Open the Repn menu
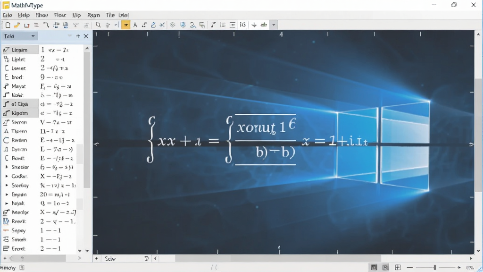The image size is (483, 272). pyautogui.click(x=93, y=15)
